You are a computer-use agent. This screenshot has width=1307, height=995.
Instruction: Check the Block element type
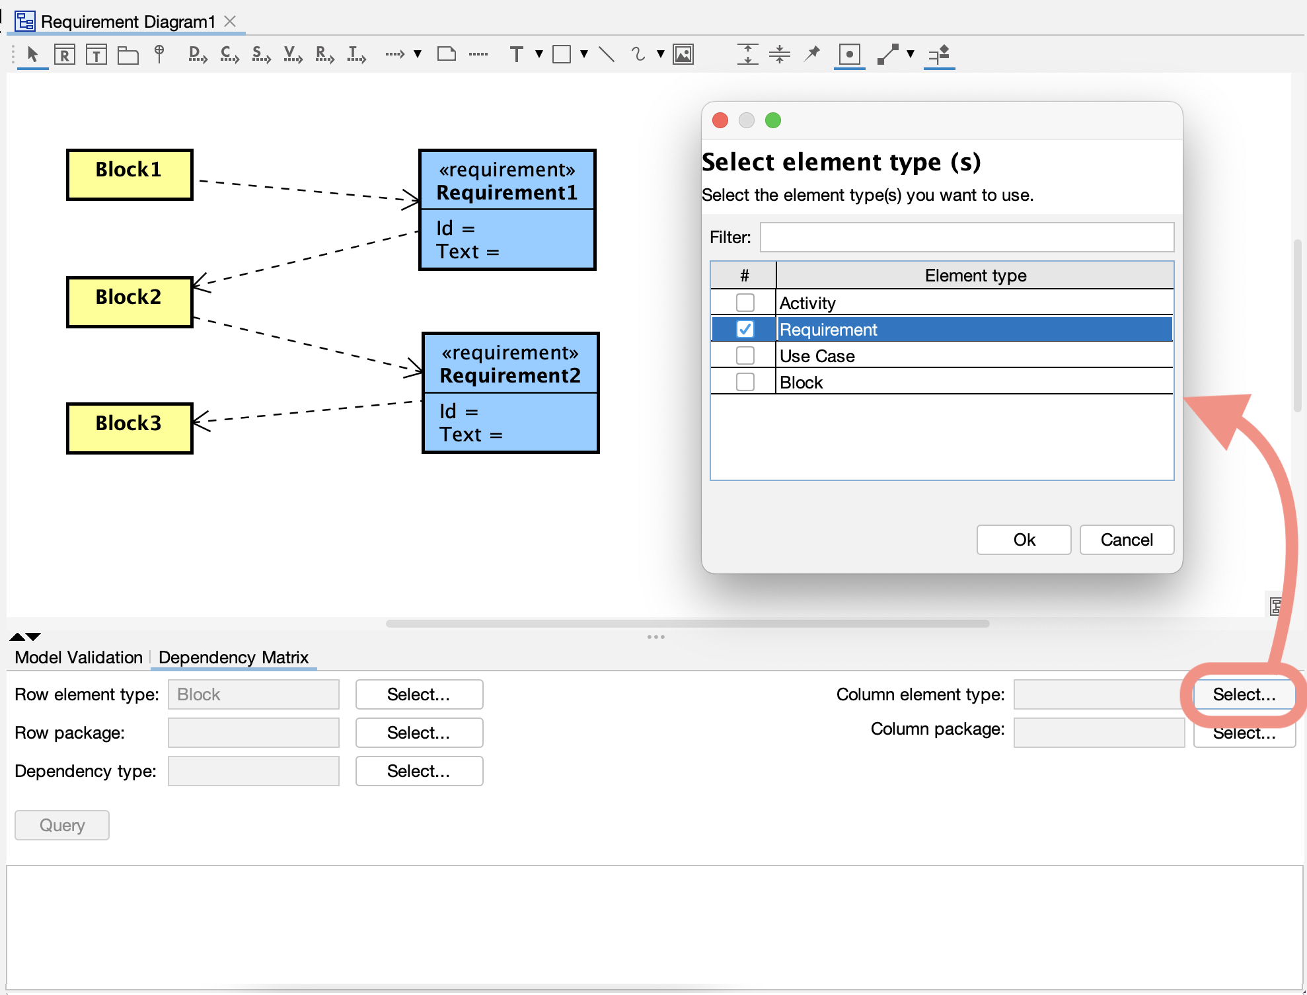click(x=745, y=381)
